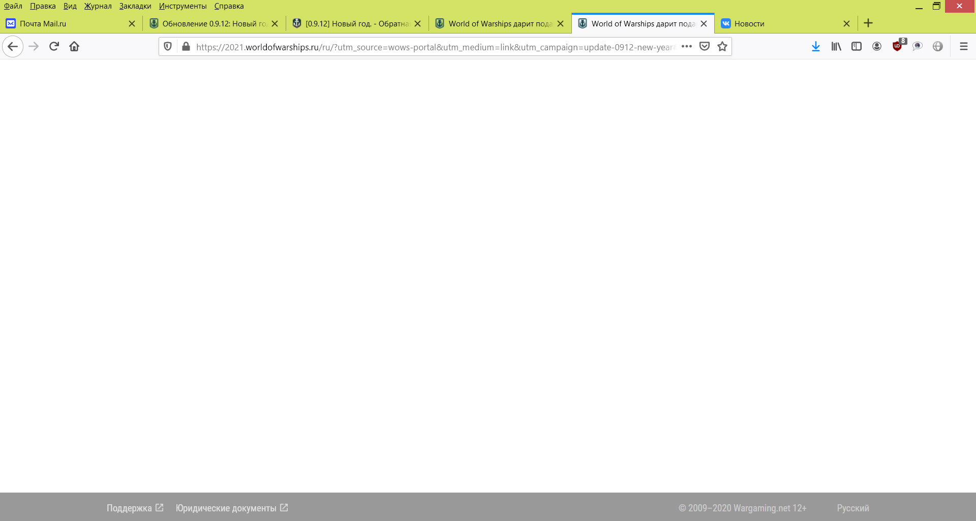
Task: Click the Back navigation arrow
Action: click(13, 47)
